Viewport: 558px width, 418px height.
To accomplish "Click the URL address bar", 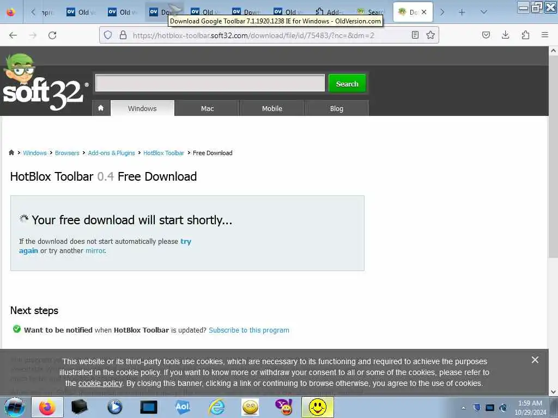I will point(269,35).
